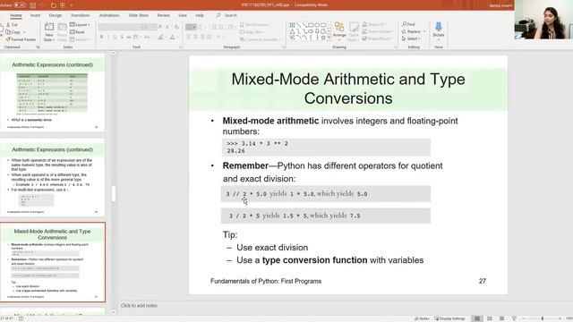Image resolution: width=573 pixels, height=322 pixels.
Task: Click the Save icon in title bar
Action: 33,5
